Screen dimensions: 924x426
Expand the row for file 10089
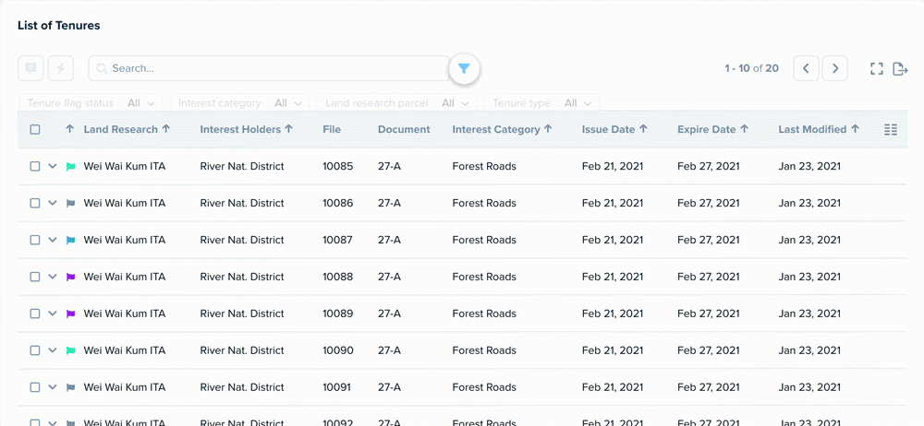pos(53,314)
